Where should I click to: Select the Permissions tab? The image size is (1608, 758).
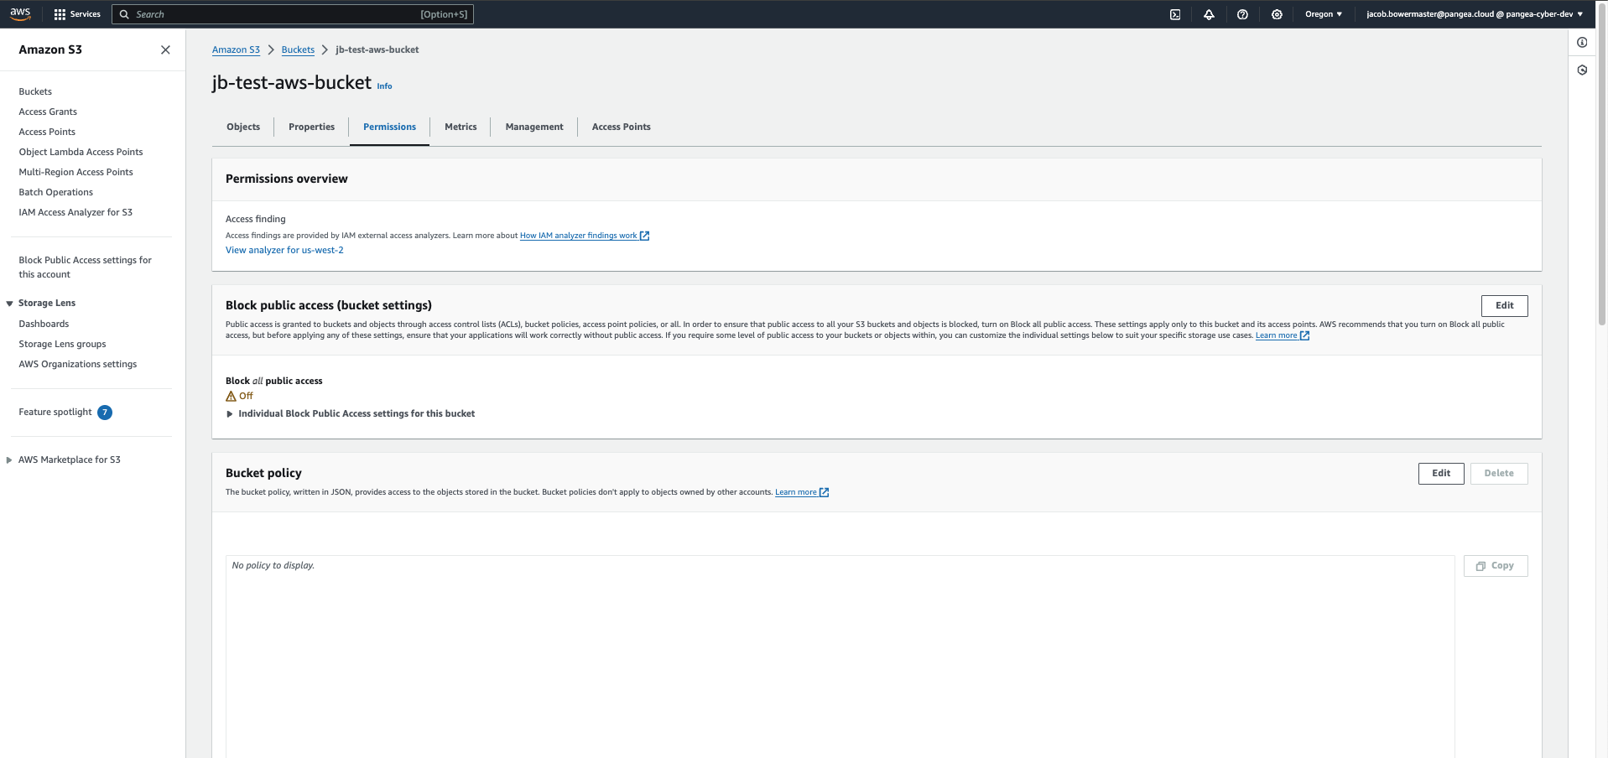click(x=389, y=127)
